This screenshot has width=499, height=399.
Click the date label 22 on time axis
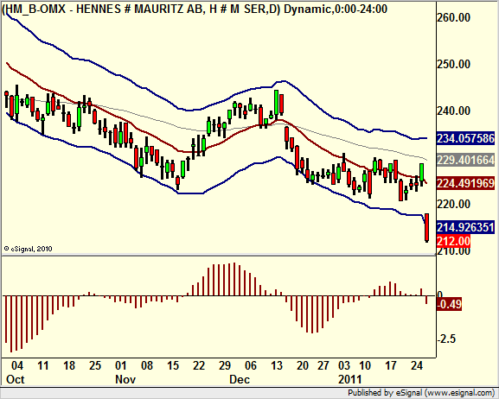click(x=199, y=365)
